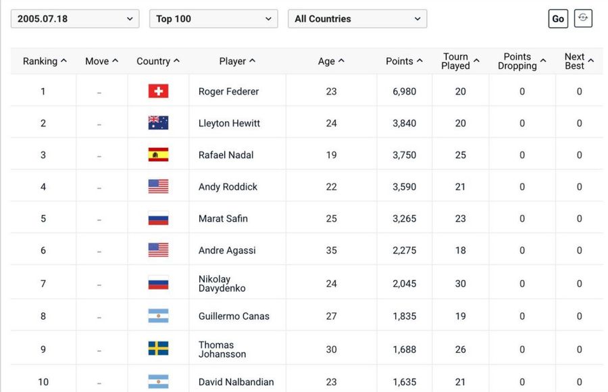Sort table by Points column header
The image size is (608, 392).
coord(404,61)
